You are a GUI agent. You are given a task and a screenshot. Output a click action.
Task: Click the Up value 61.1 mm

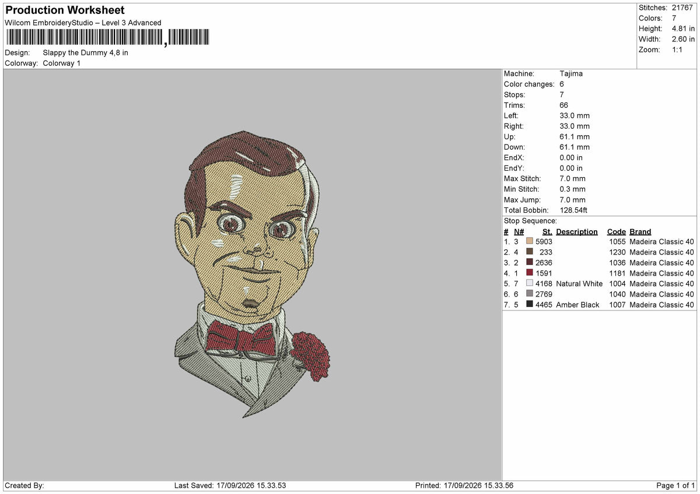(575, 136)
